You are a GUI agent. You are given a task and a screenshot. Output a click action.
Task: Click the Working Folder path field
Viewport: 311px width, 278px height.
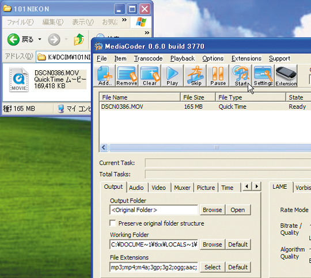(x=154, y=244)
